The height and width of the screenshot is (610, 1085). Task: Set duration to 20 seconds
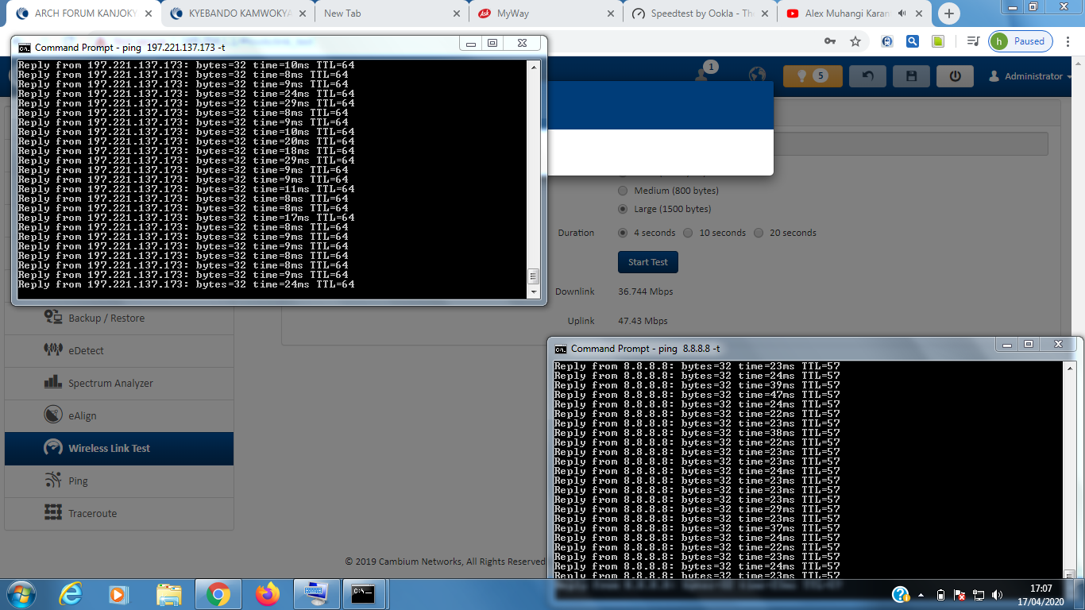(759, 233)
